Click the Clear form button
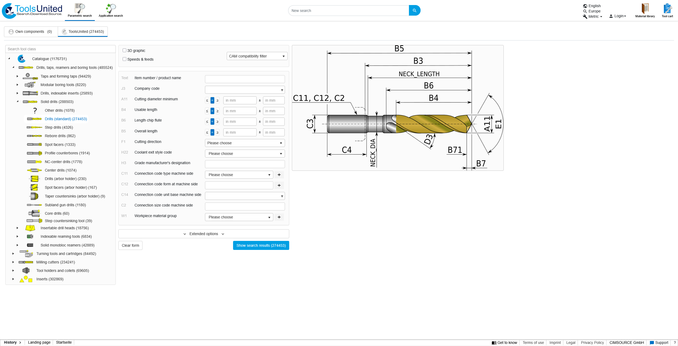 pyautogui.click(x=130, y=245)
